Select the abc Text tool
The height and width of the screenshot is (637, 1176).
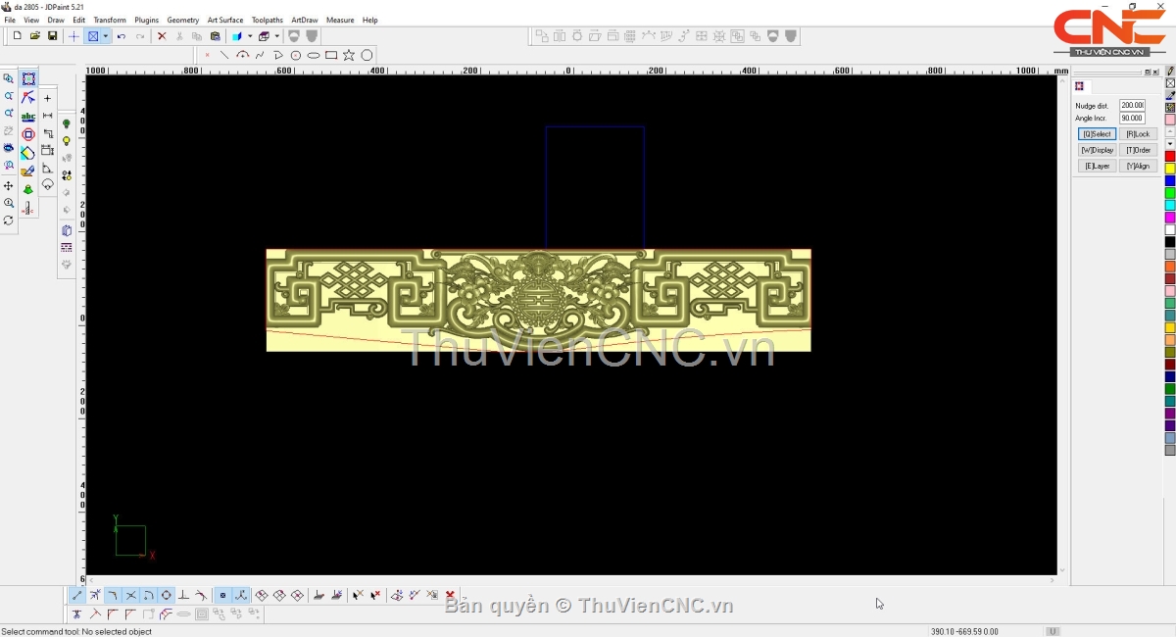(28, 117)
